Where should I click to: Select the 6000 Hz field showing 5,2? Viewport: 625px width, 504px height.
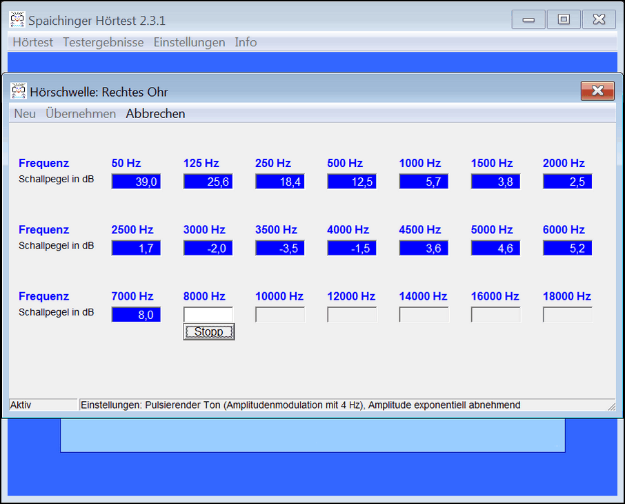[x=567, y=248]
